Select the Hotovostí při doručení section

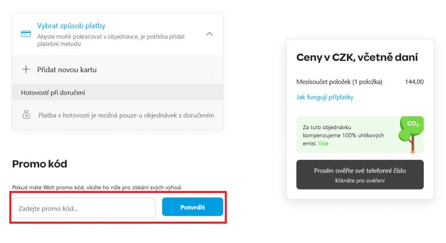[118, 93]
